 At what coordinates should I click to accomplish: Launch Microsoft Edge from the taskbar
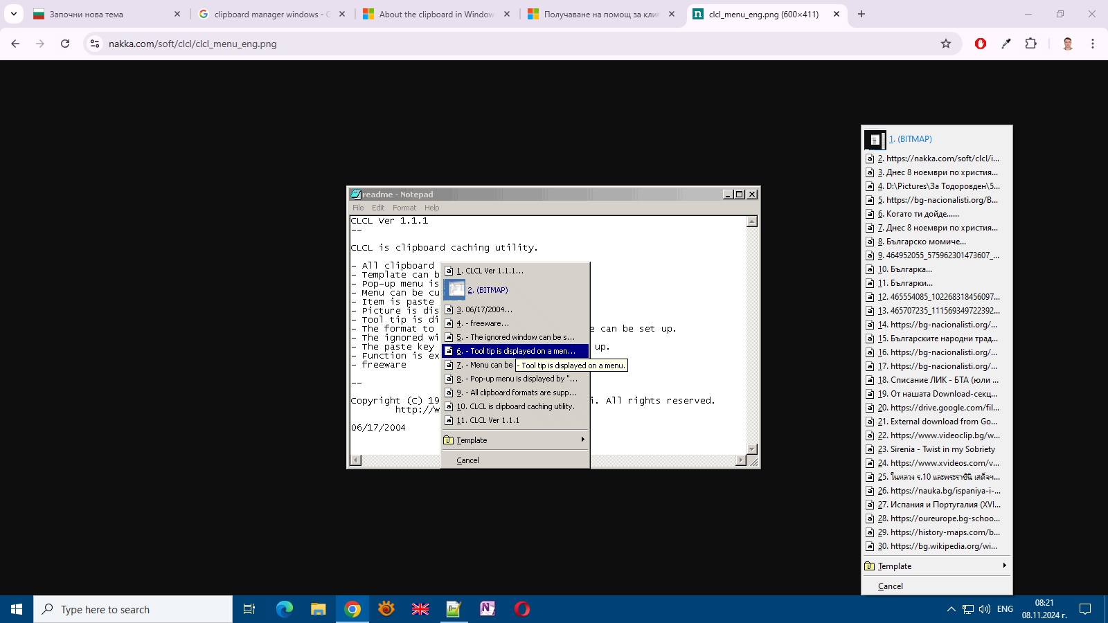(x=285, y=609)
